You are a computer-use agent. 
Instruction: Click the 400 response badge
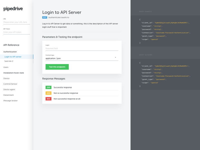point(48,93)
